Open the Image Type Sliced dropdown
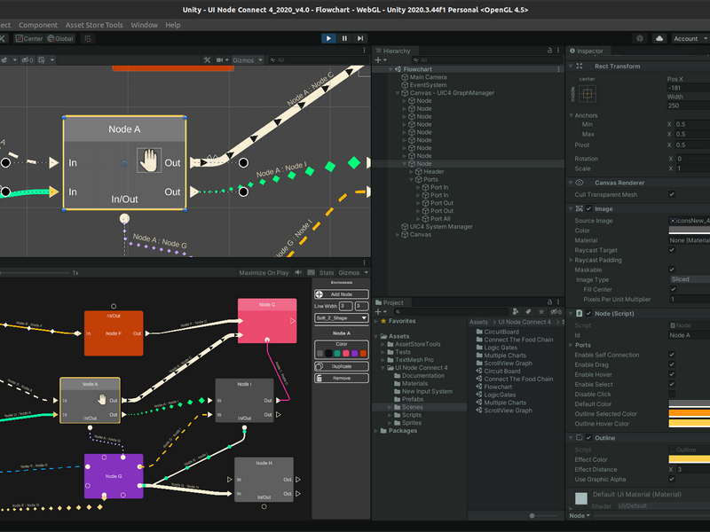Image resolution: width=710 pixels, height=532 pixels. [689, 279]
